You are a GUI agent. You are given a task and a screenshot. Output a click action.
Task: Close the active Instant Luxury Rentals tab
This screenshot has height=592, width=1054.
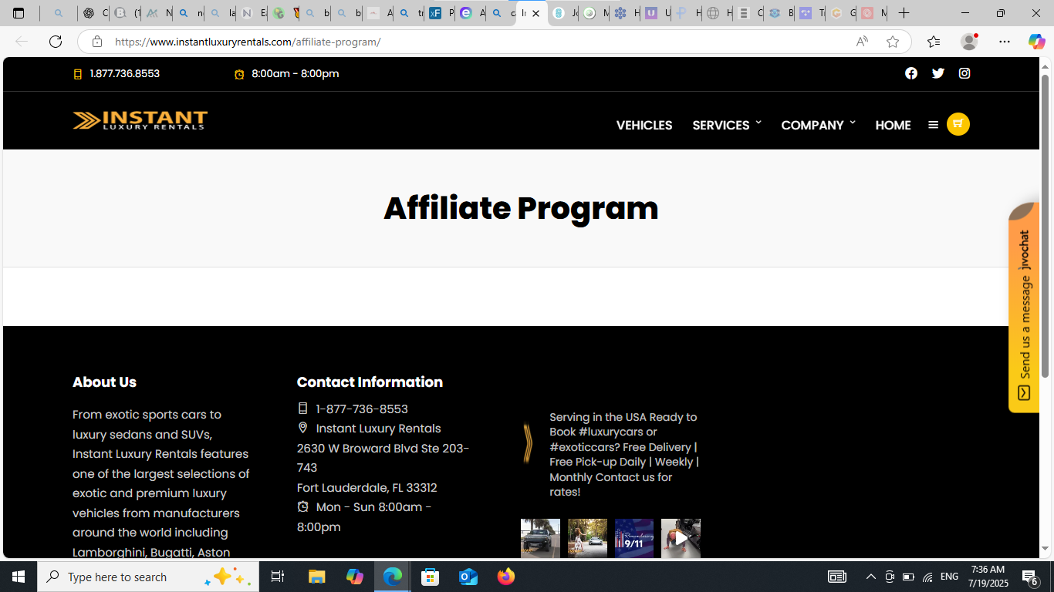(535, 13)
